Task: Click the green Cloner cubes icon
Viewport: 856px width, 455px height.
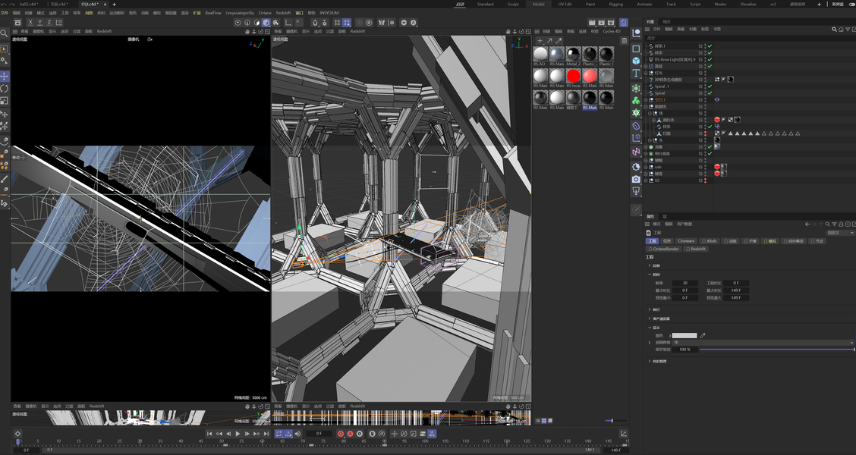Action: (636, 100)
